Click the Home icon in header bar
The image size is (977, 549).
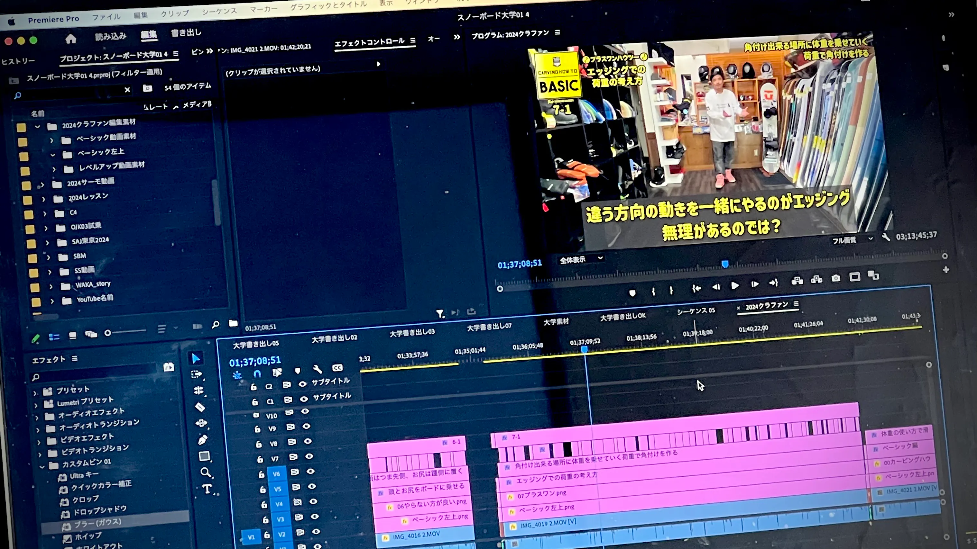[70, 39]
